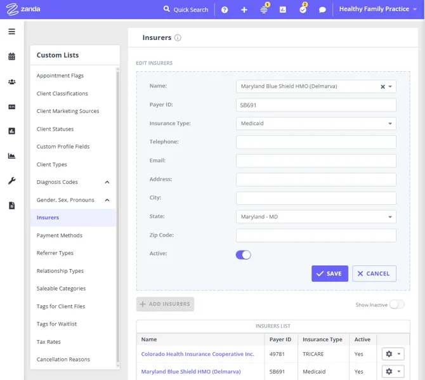Open the Insurance Type dropdown
The width and height of the screenshot is (425, 380).
[316, 124]
